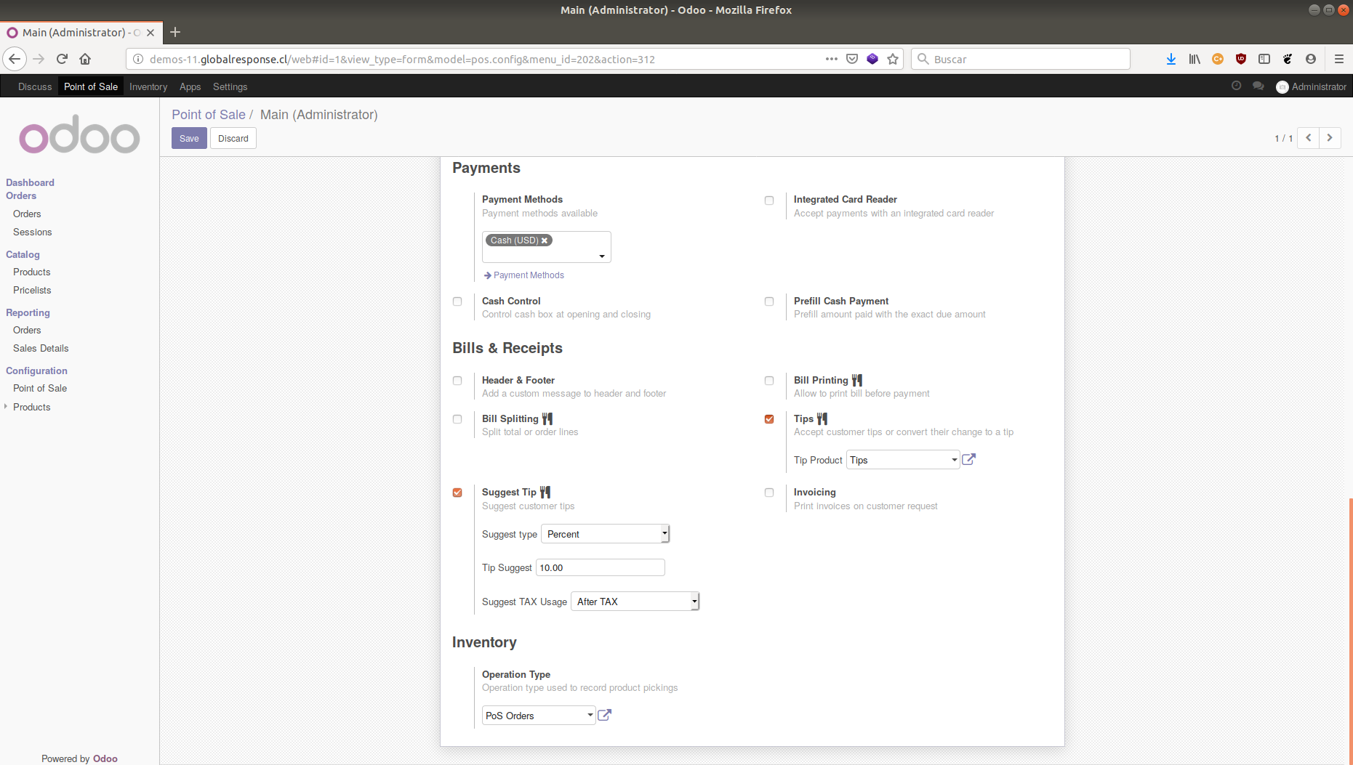
Task: Click the Tip Suggest input field
Action: coord(600,567)
